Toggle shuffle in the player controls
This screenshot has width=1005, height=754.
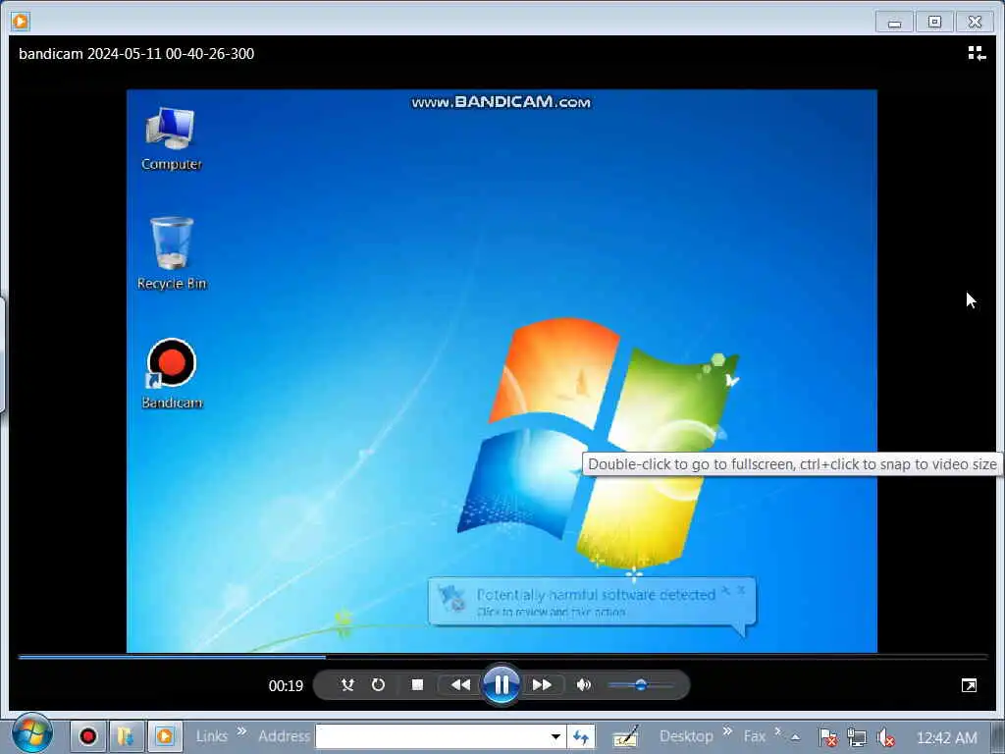(x=347, y=684)
